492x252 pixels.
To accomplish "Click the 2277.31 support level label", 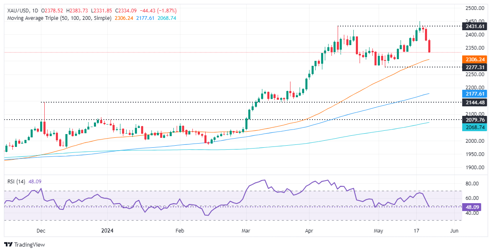I will (x=473, y=67).
